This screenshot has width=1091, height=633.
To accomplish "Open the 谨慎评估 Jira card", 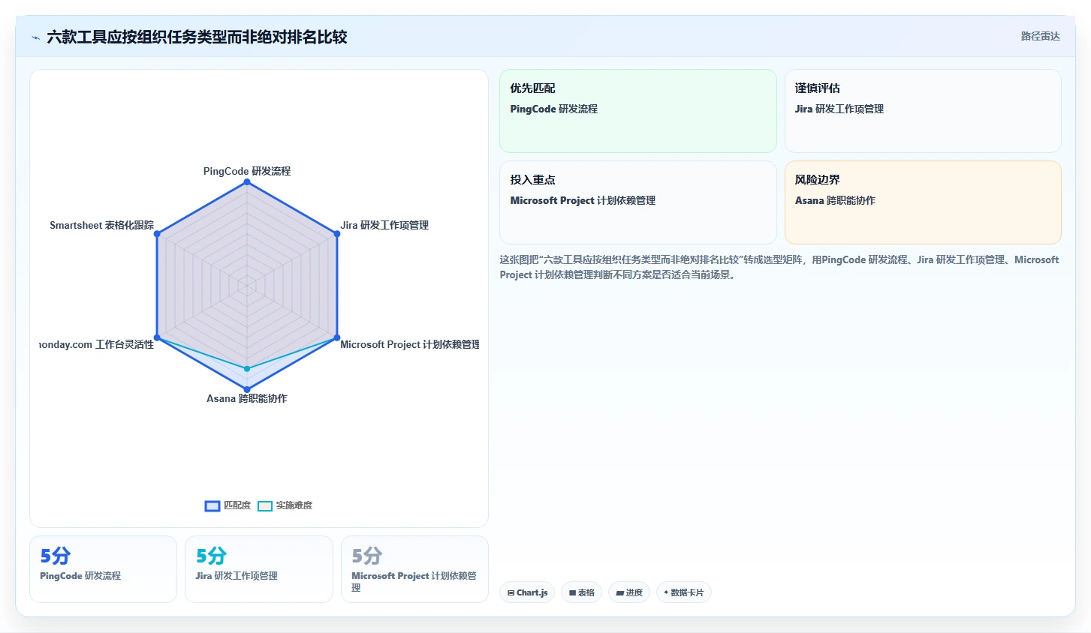I will point(923,111).
